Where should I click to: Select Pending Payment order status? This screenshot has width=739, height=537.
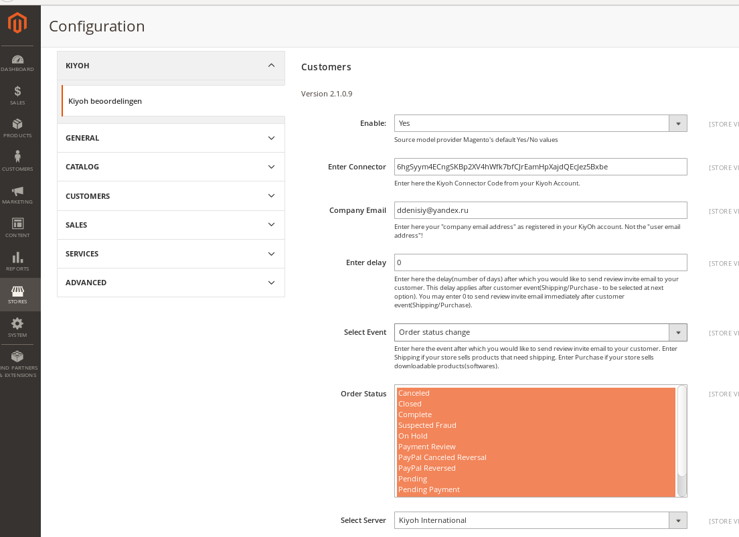coord(536,490)
